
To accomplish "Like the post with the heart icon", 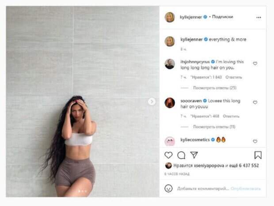I will [x=168, y=155].
